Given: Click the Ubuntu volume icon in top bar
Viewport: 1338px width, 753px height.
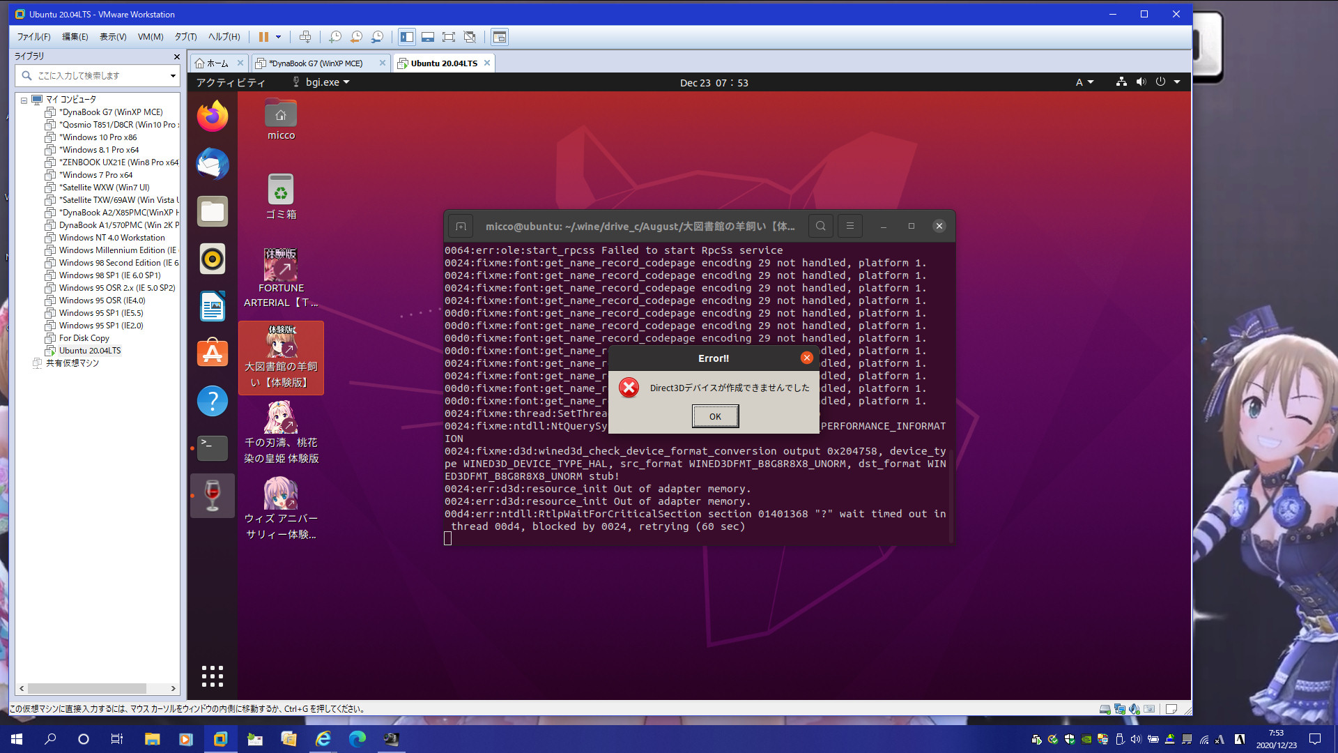Looking at the screenshot, I should (x=1141, y=82).
